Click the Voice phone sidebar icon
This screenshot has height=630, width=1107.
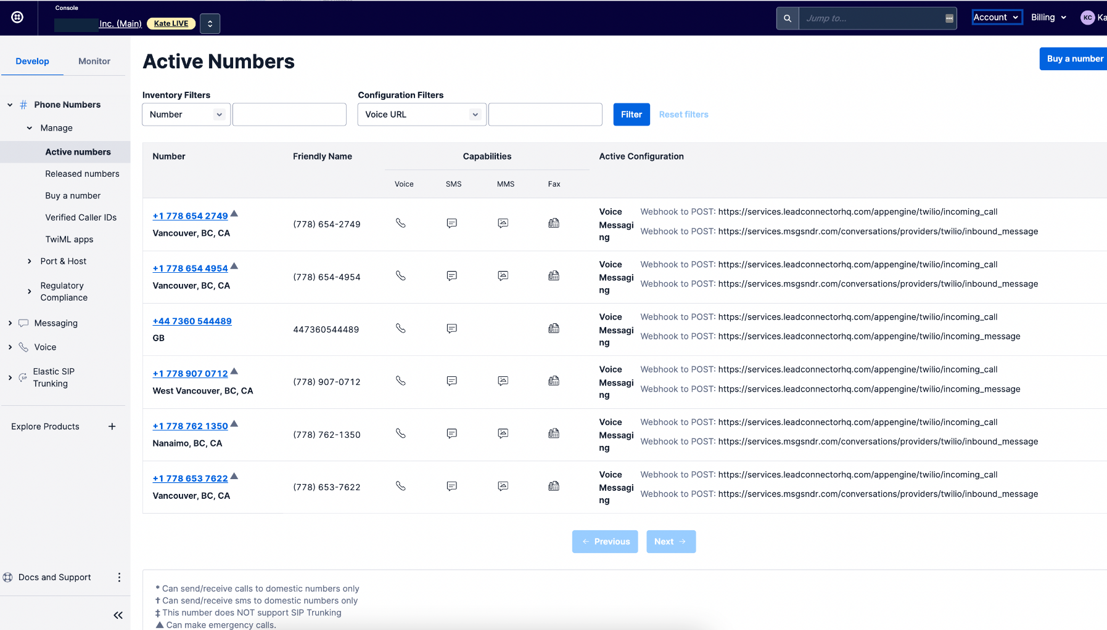(x=23, y=347)
